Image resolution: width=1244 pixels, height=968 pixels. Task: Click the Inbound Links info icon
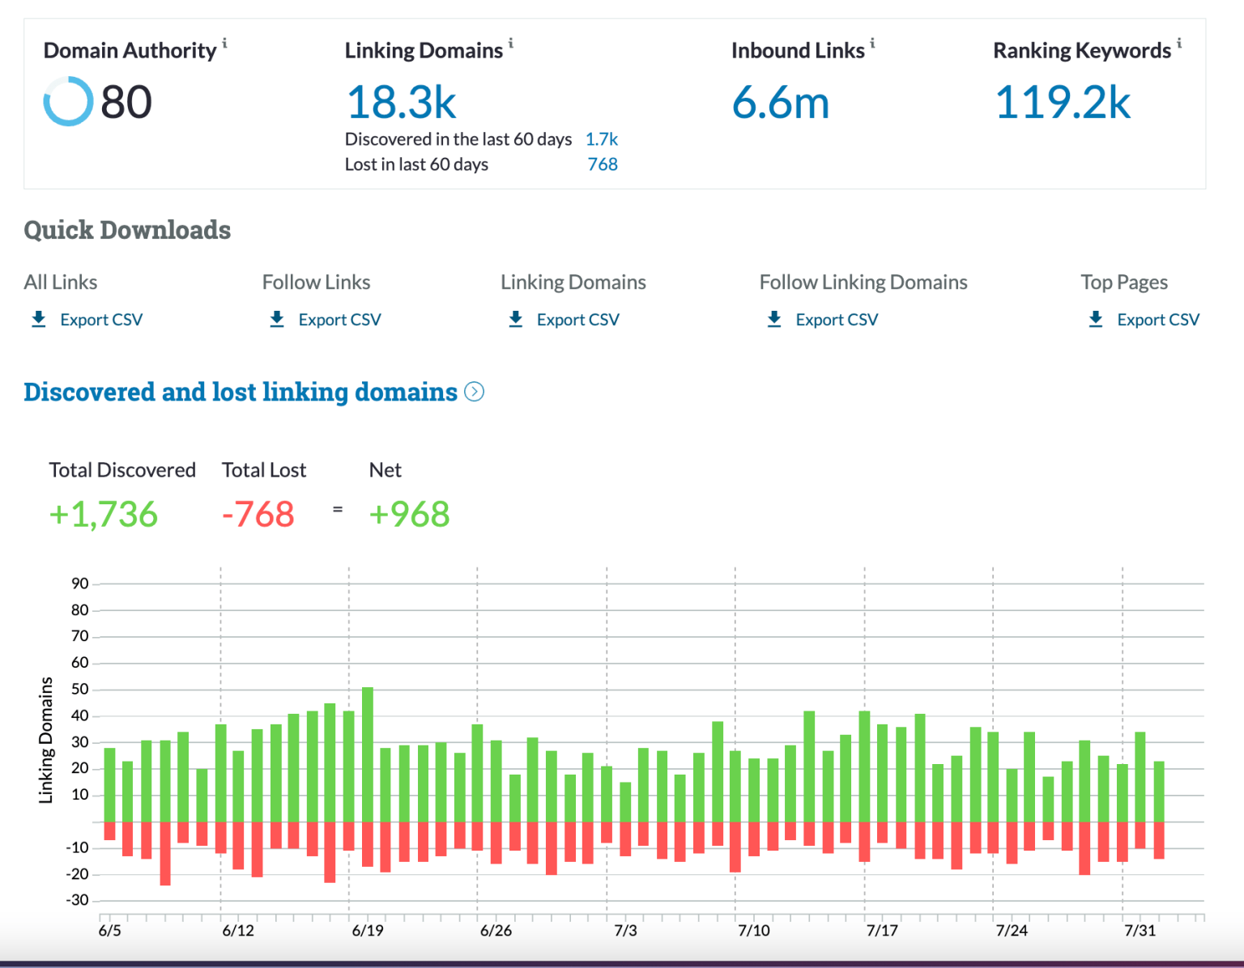coord(872,45)
